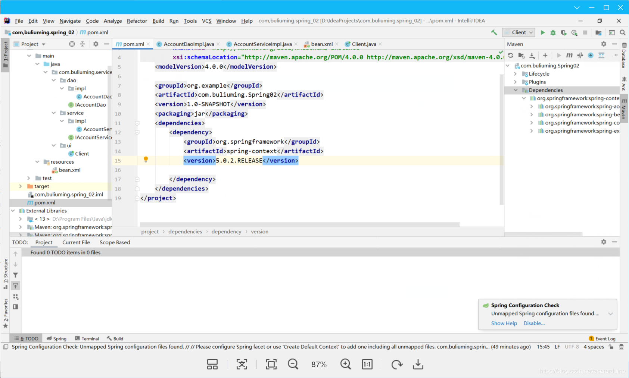Click the intention lightbulb on line 15
629x378 pixels.
[146, 160]
